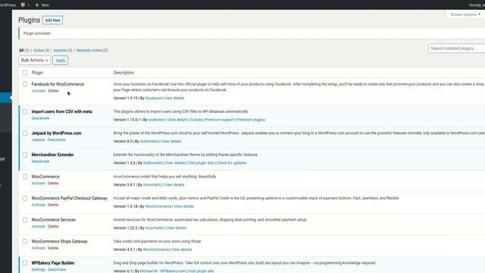
Task: Delete WooCommerce Stripe Gateway plugin
Action: [x=53, y=248]
